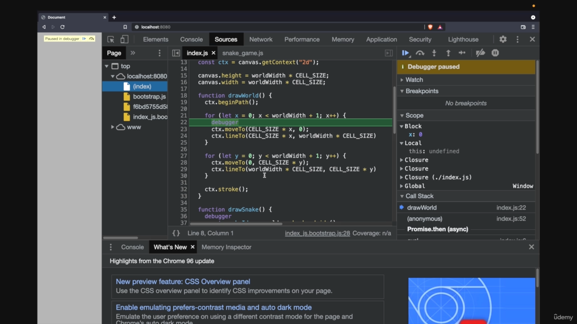577x324 pixels.
Task: Open DevTools settings gear
Action: pos(503,39)
